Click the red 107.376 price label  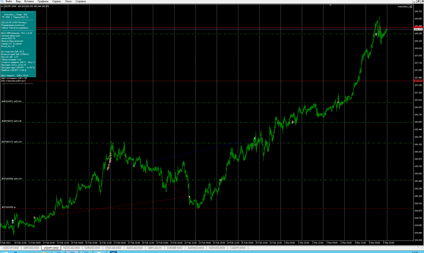click(418, 81)
